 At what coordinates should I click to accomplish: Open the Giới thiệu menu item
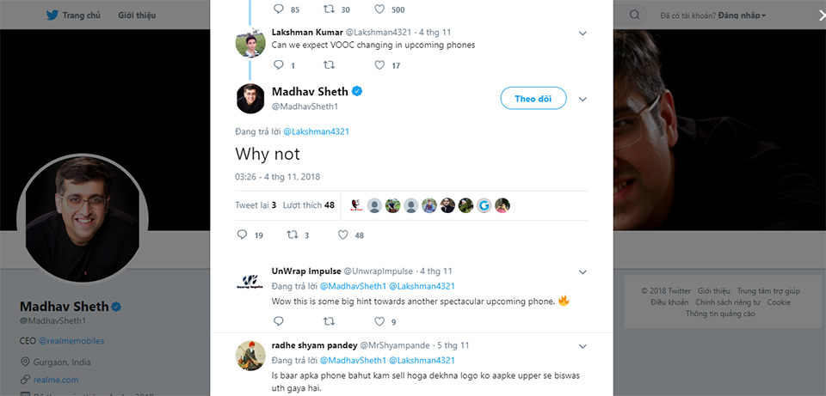point(137,15)
